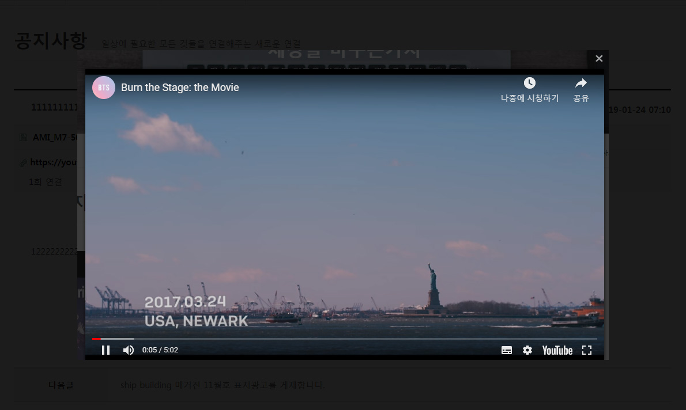This screenshot has width=686, height=410.
Task: Click the 다음글 label
Action: pyautogui.click(x=61, y=385)
